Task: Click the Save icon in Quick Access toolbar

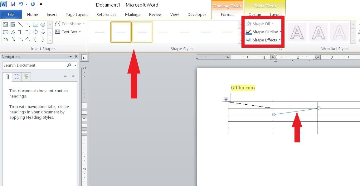Action: click(x=13, y=4)
